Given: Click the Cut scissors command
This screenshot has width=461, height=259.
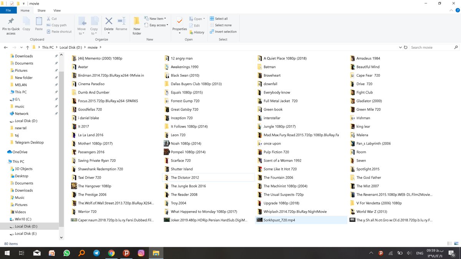Looking at the screenshot, I should (51, 18).
